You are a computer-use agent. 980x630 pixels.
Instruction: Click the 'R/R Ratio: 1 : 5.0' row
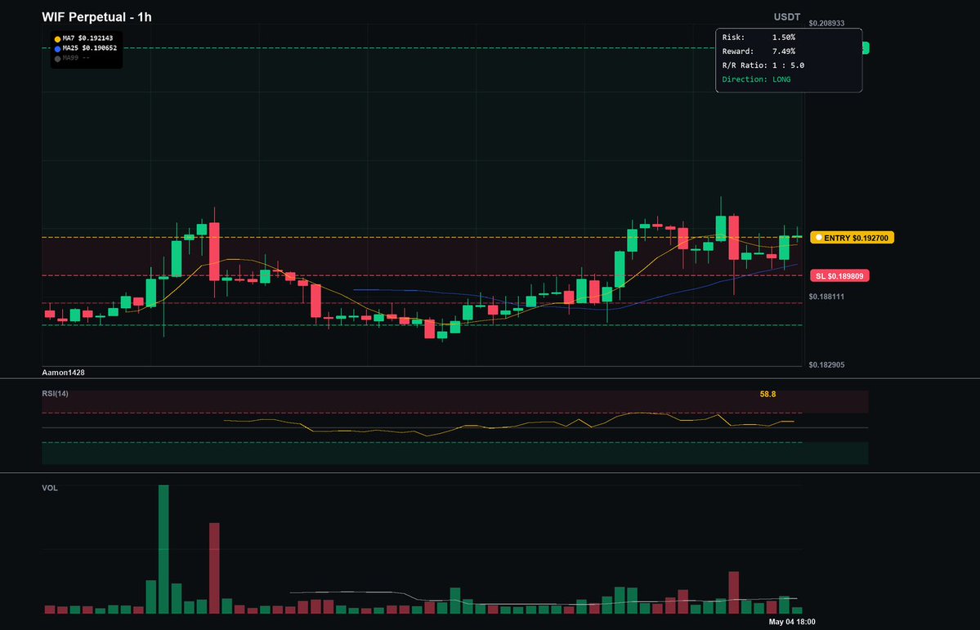(x=763, y=65)
